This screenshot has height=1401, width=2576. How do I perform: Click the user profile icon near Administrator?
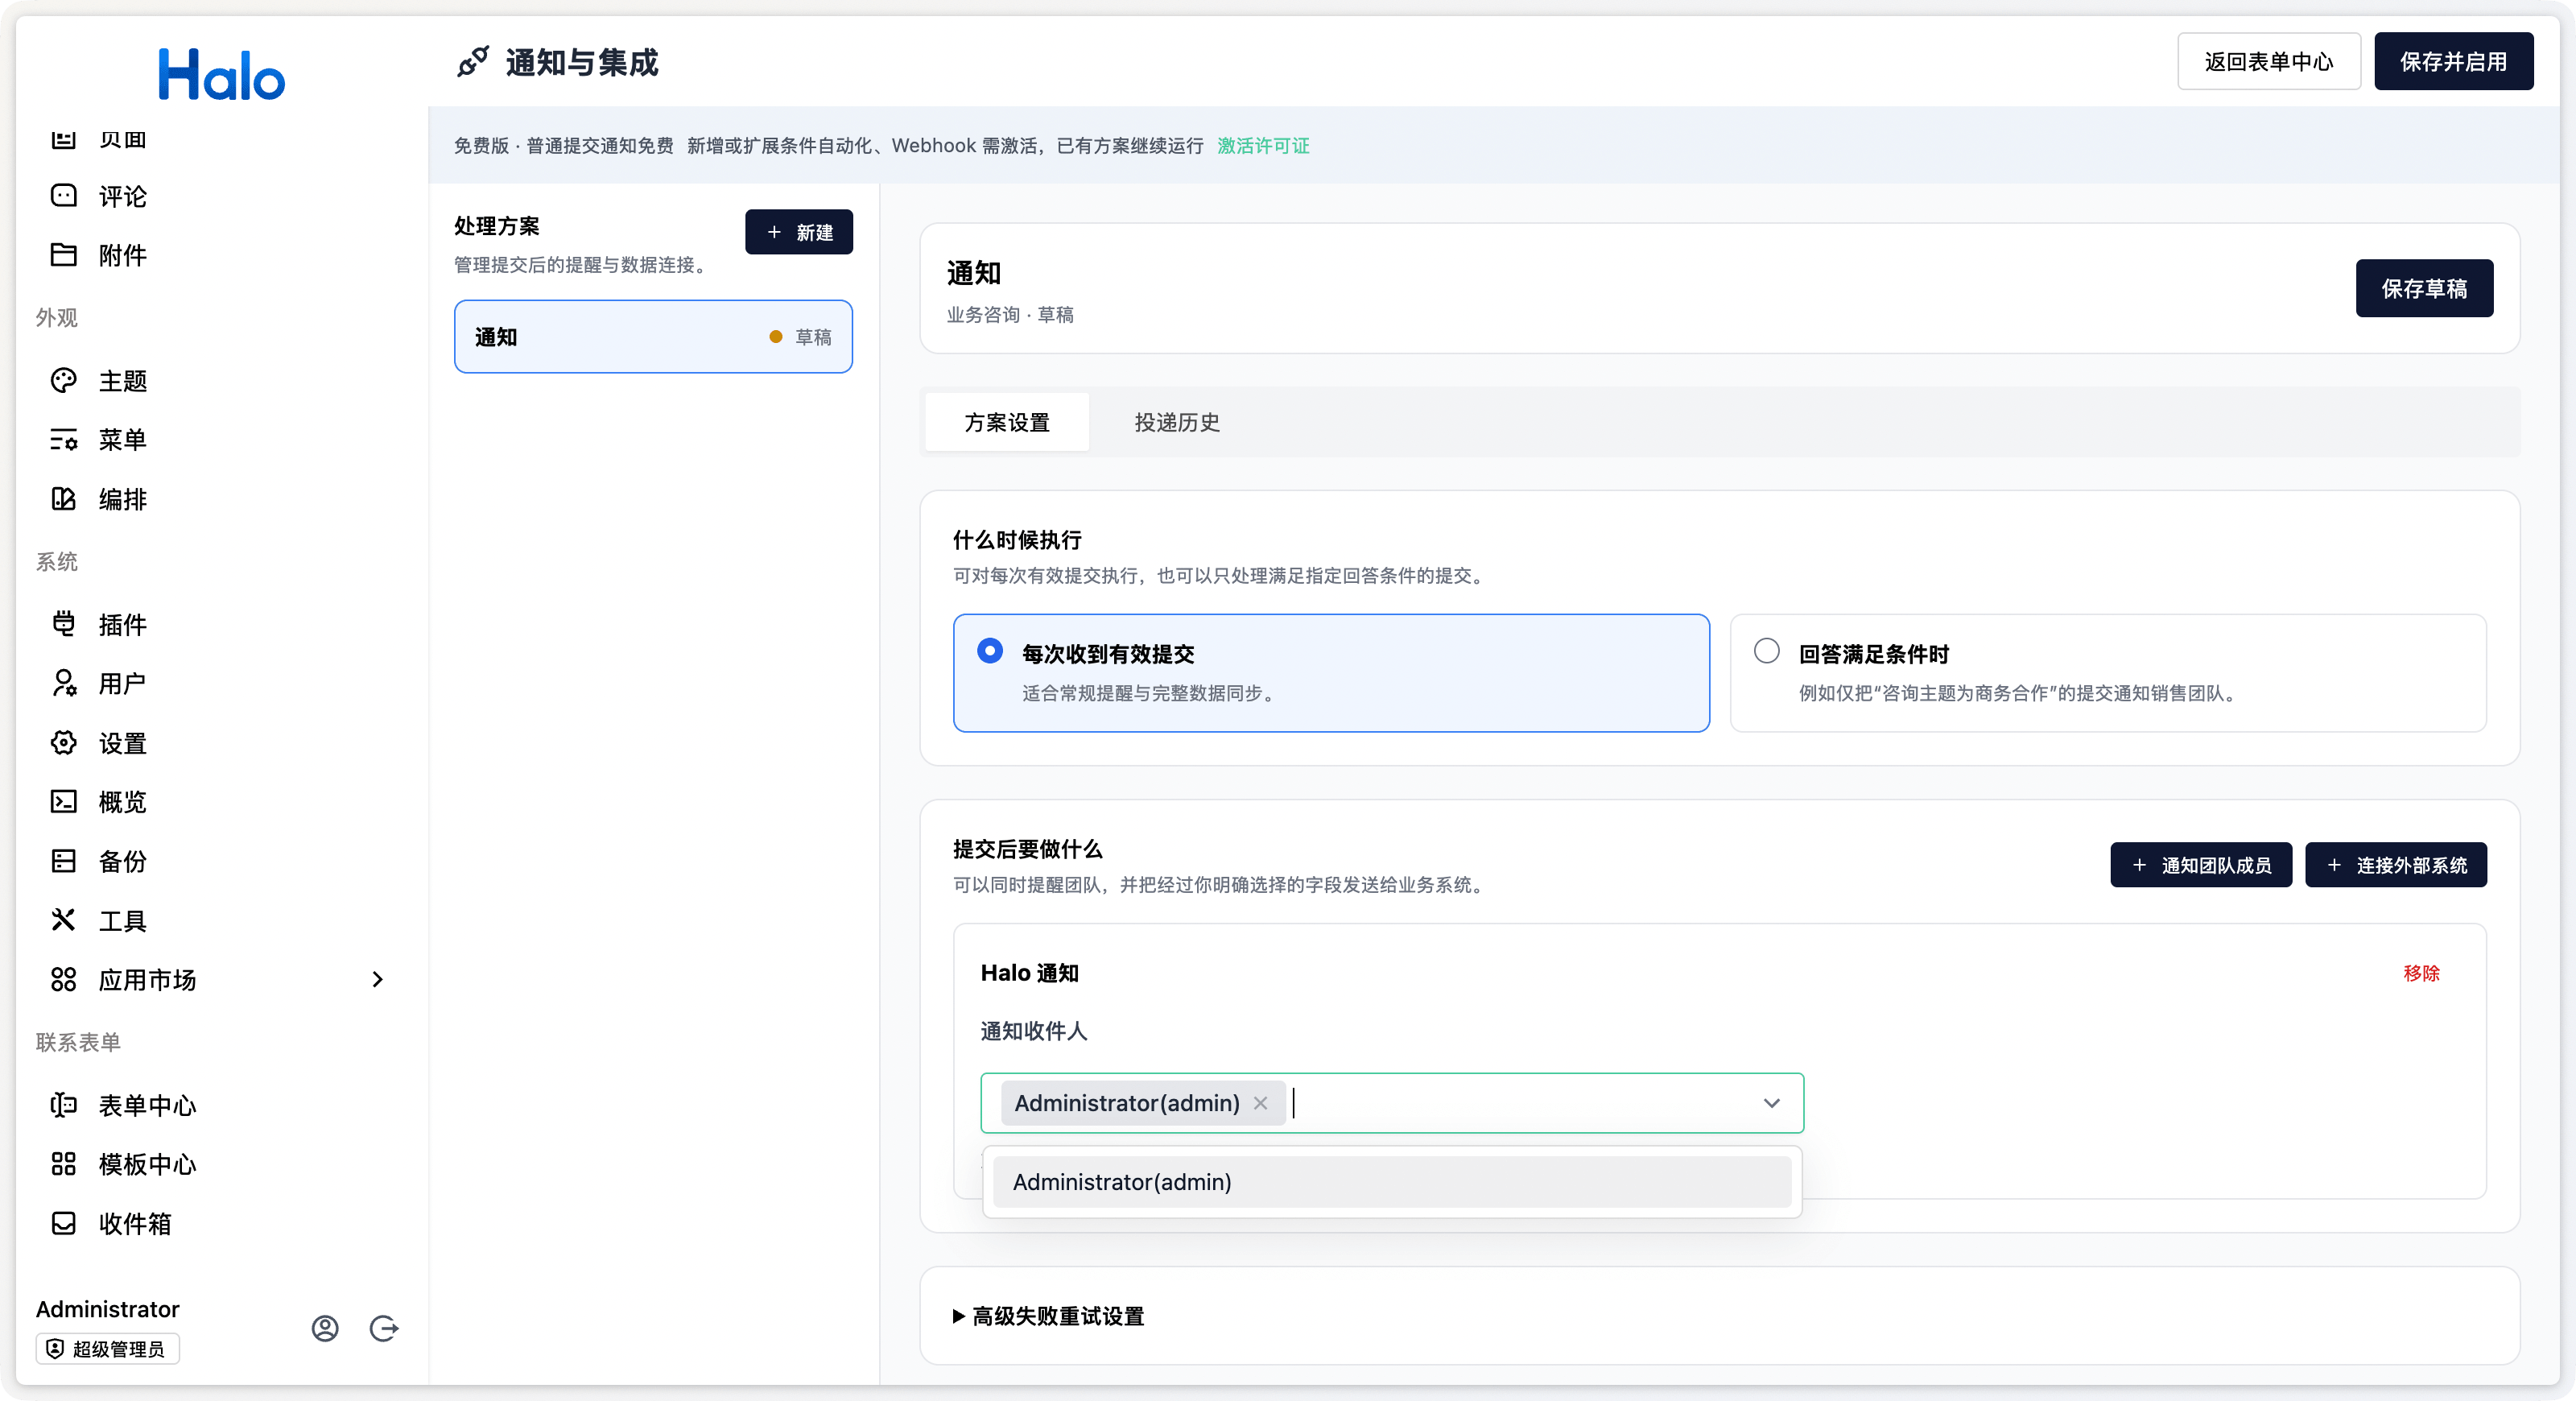click(x=325, y=1328)
